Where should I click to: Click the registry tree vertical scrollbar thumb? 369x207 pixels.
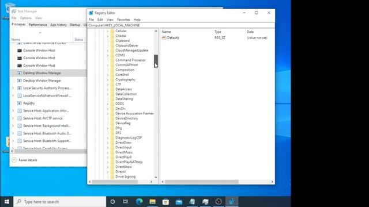coord(156,61)
